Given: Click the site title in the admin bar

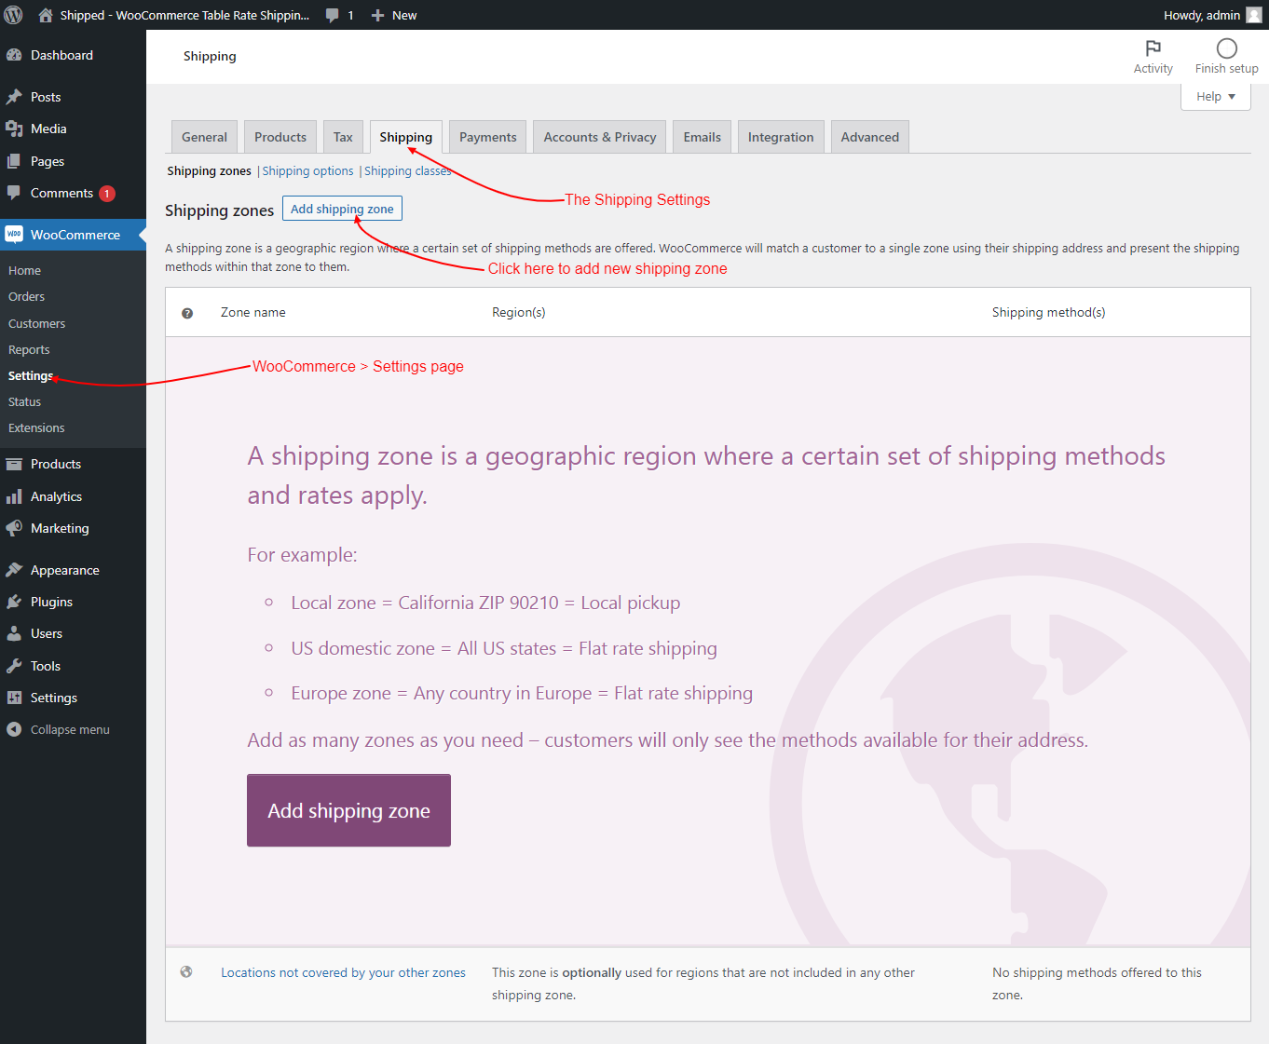Looking at the screenshot, I should coord(184,15).
